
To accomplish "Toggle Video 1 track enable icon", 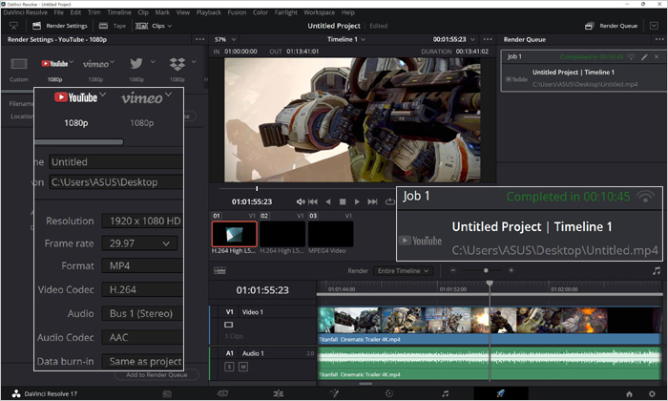I will pyautogui.click(x=229, y=325).
